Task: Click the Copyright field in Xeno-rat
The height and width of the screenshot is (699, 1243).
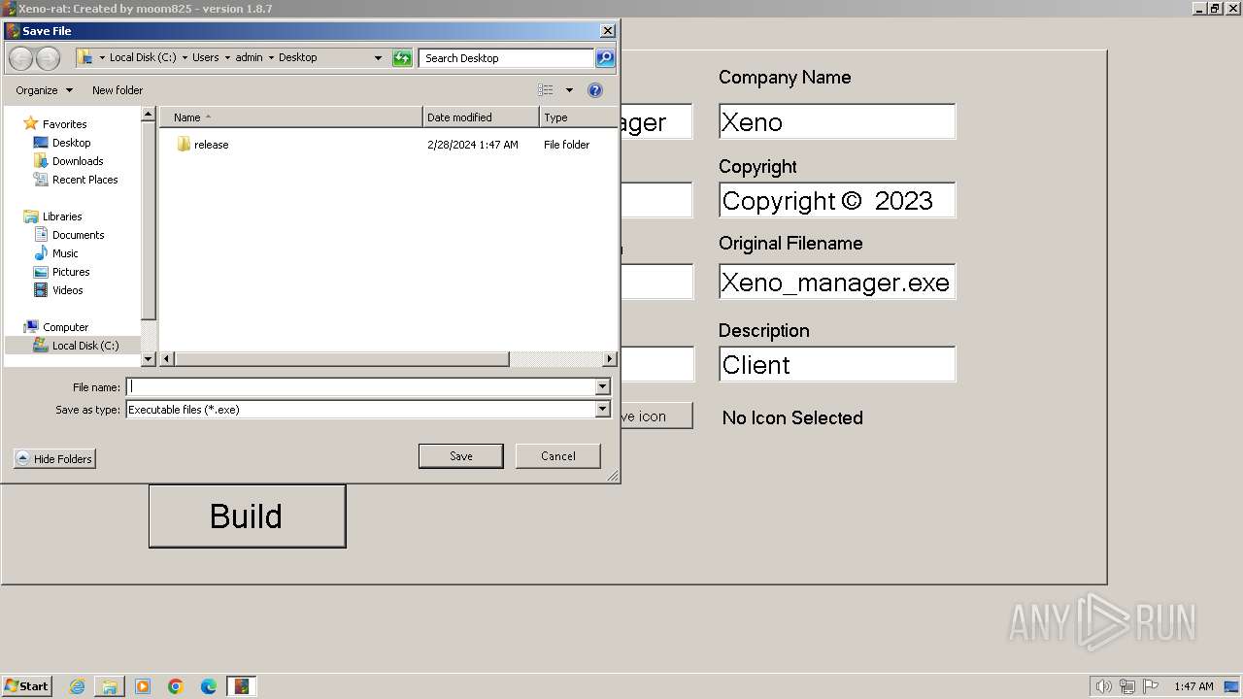Action: (x=837, y=200)
